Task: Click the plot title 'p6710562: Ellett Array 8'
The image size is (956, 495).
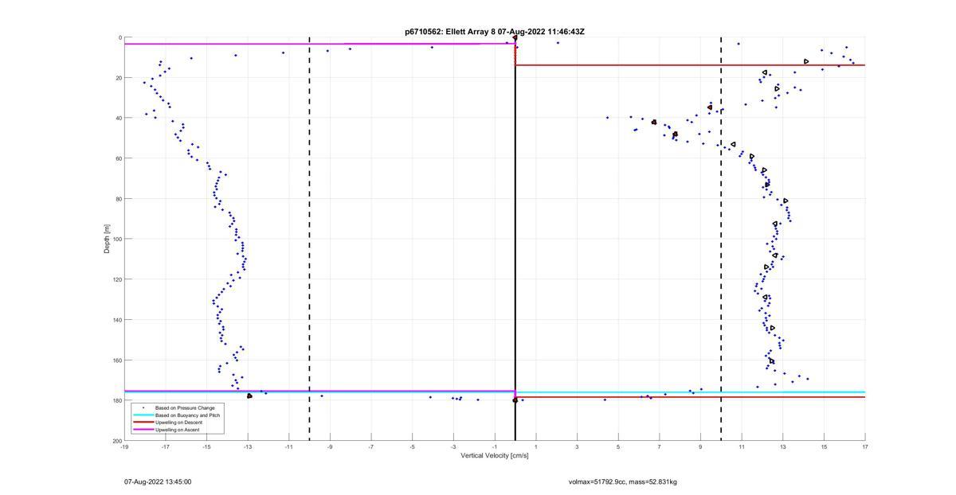Action: [x=449, y=32]
